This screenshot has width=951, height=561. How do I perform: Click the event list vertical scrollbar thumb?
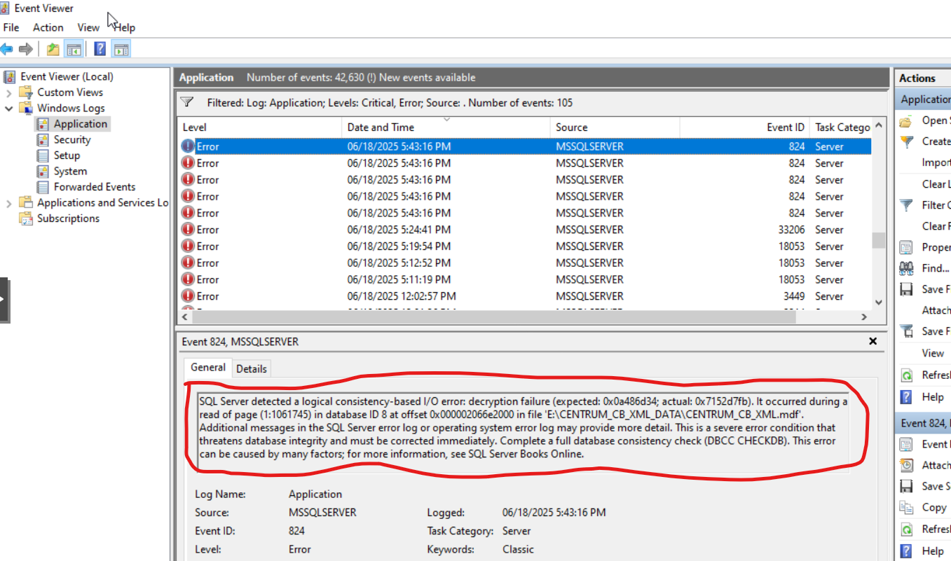(878, 240)
